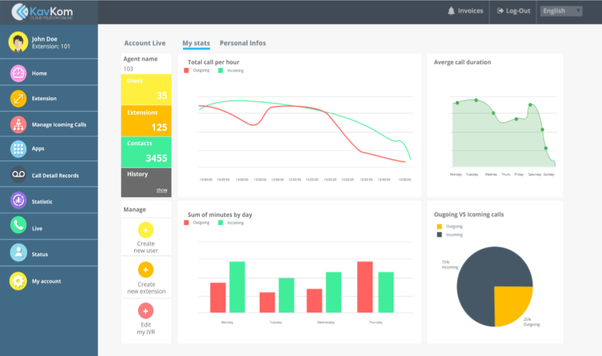The height and width of the screenshot is (356, 602).
Task: Click the Status person icon
Action: point(18,254)
